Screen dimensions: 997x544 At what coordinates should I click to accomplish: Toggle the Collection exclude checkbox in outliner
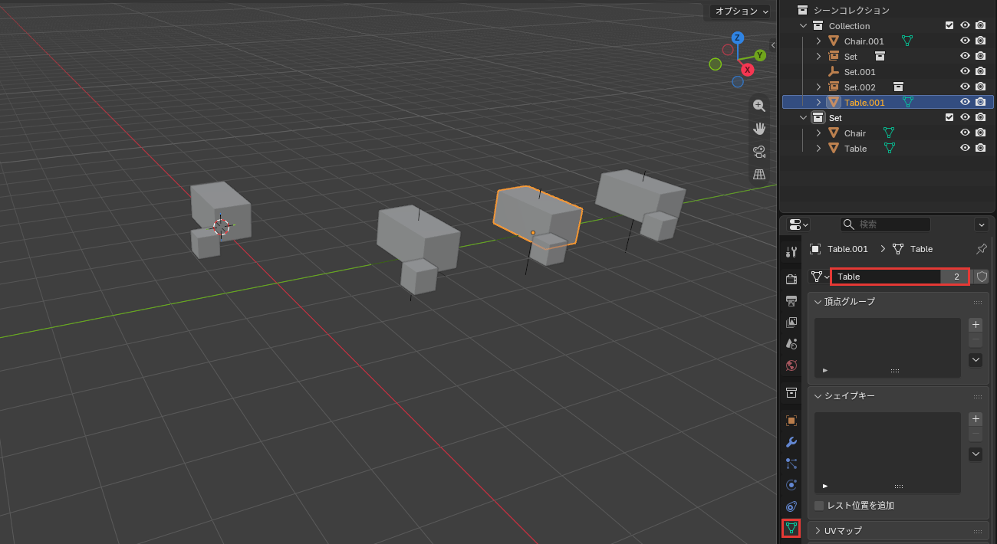tap(949, 25)
